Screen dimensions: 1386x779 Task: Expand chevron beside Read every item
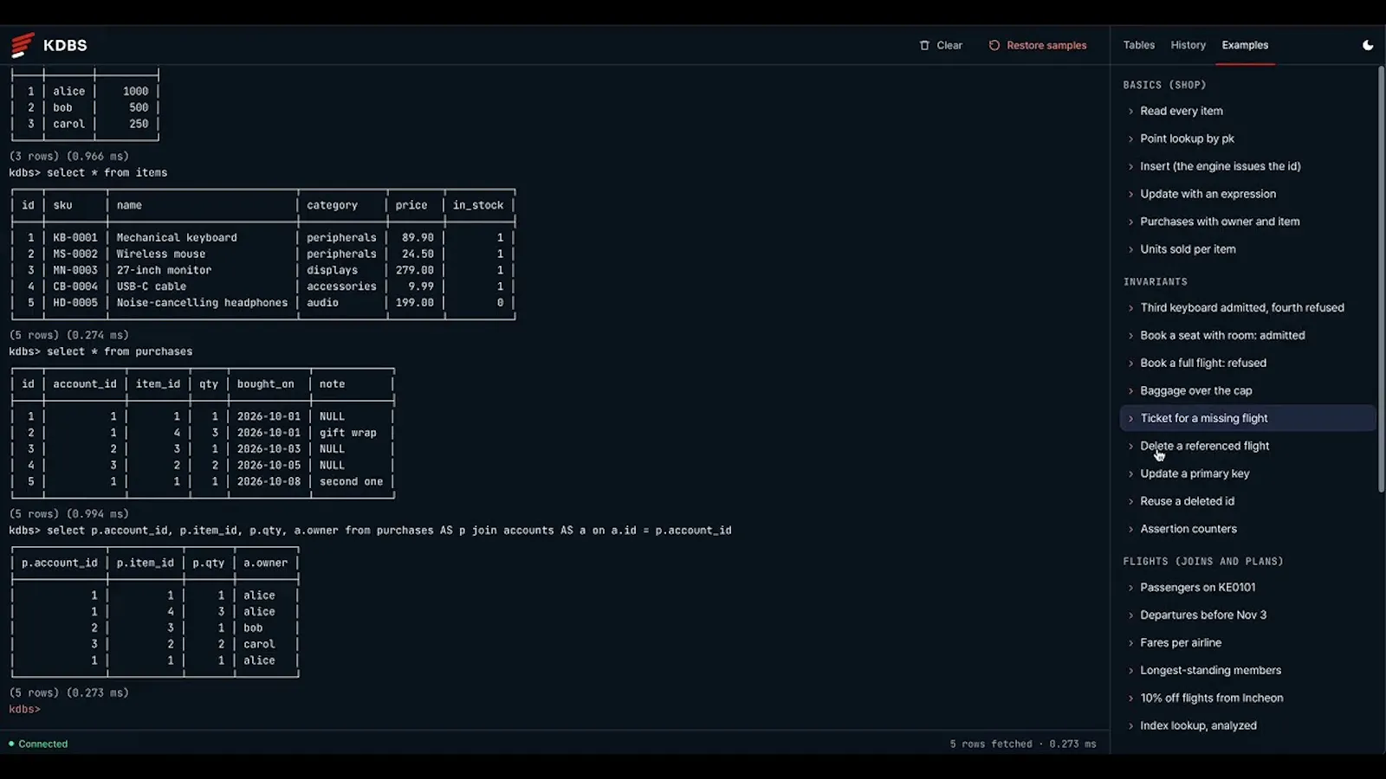coord(1130,111)
